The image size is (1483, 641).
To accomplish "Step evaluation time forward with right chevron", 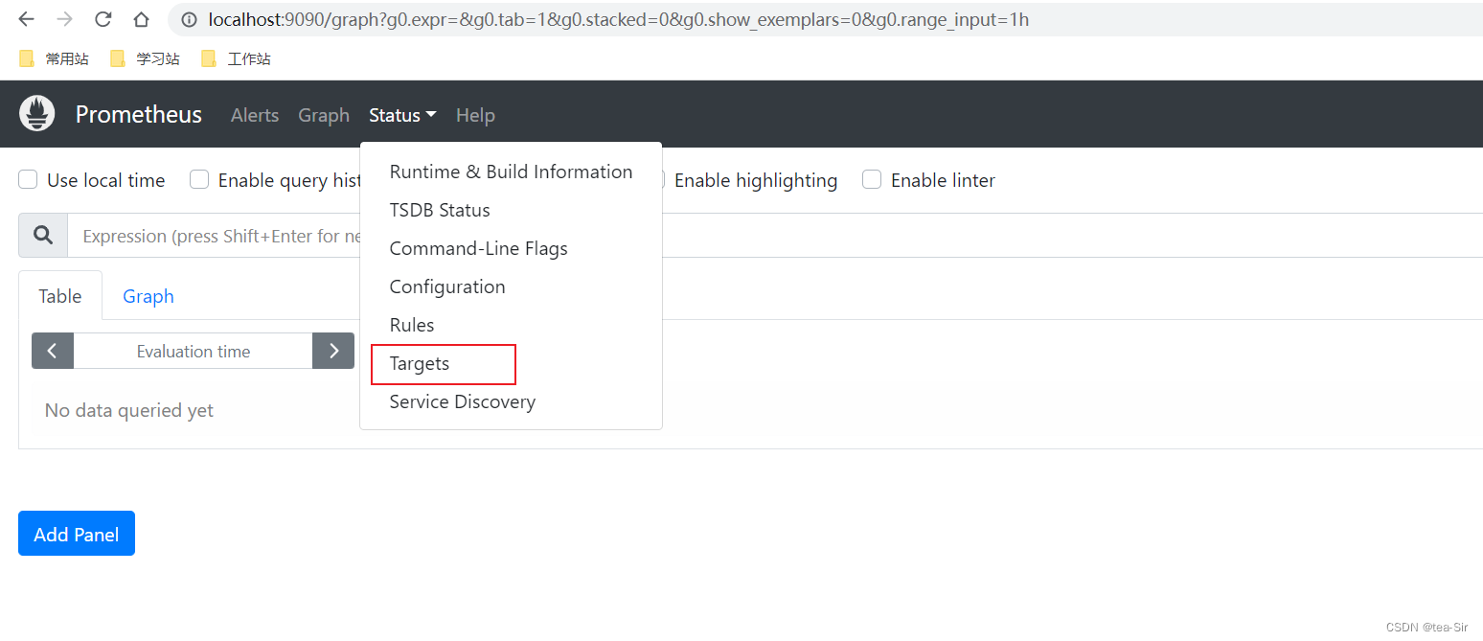I will 333,351.
